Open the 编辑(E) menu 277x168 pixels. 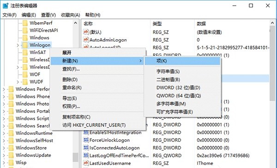pyautogui.click(x=29, y=15)
